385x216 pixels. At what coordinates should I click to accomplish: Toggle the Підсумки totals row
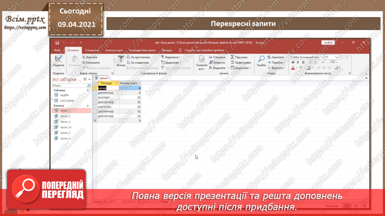[239, 57]
